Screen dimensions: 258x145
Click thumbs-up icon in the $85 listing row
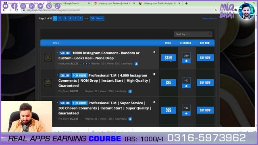(186, 86)
